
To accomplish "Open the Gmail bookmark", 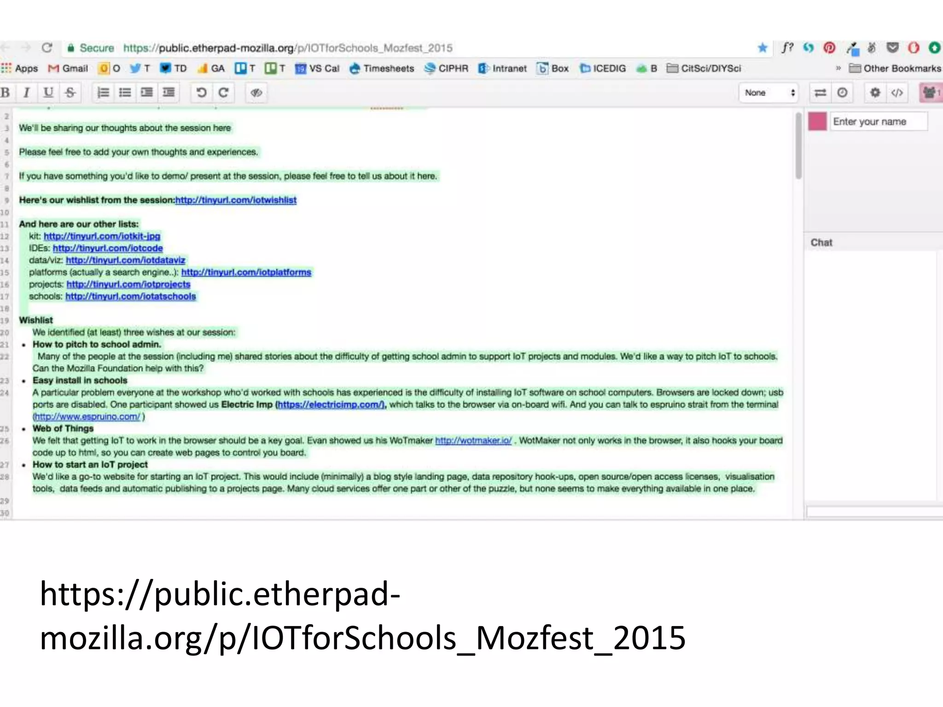I will click(x=68, y=69).
